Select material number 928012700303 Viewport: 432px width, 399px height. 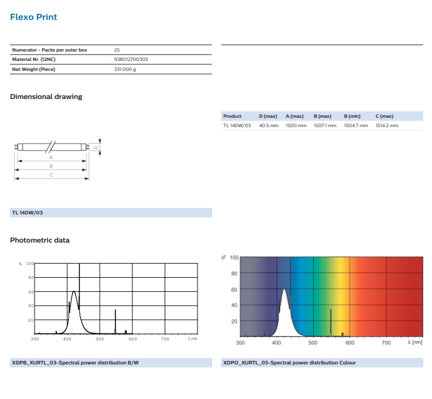(131, 60)
